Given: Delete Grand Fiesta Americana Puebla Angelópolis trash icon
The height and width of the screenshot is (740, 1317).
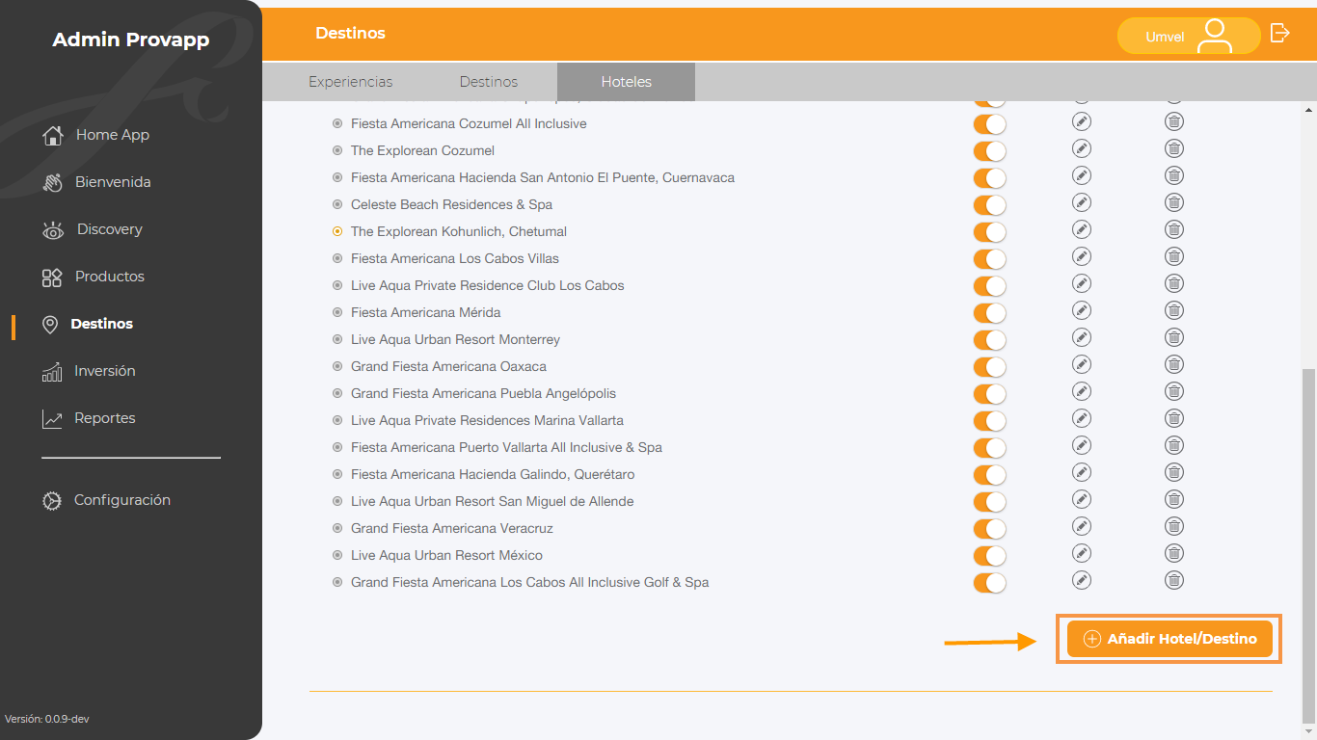Looking at the screenshot, I should click(1174, 391).
